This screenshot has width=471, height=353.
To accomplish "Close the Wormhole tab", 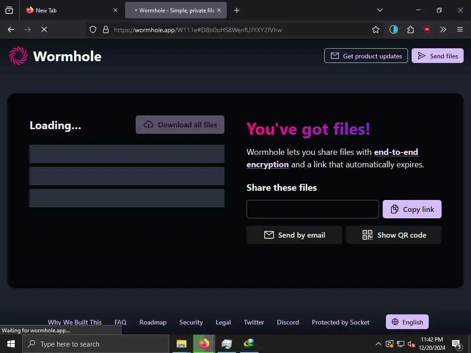I will click(219, 10).
